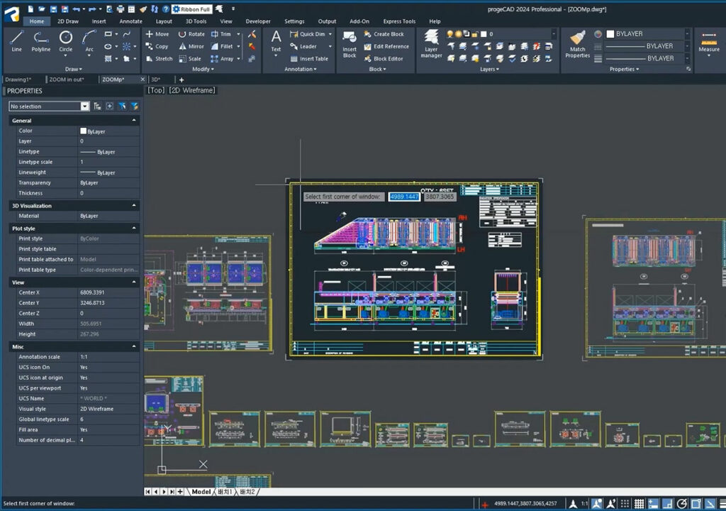
Task: Collapse the General properties section
Action: (x=134, y=121)
